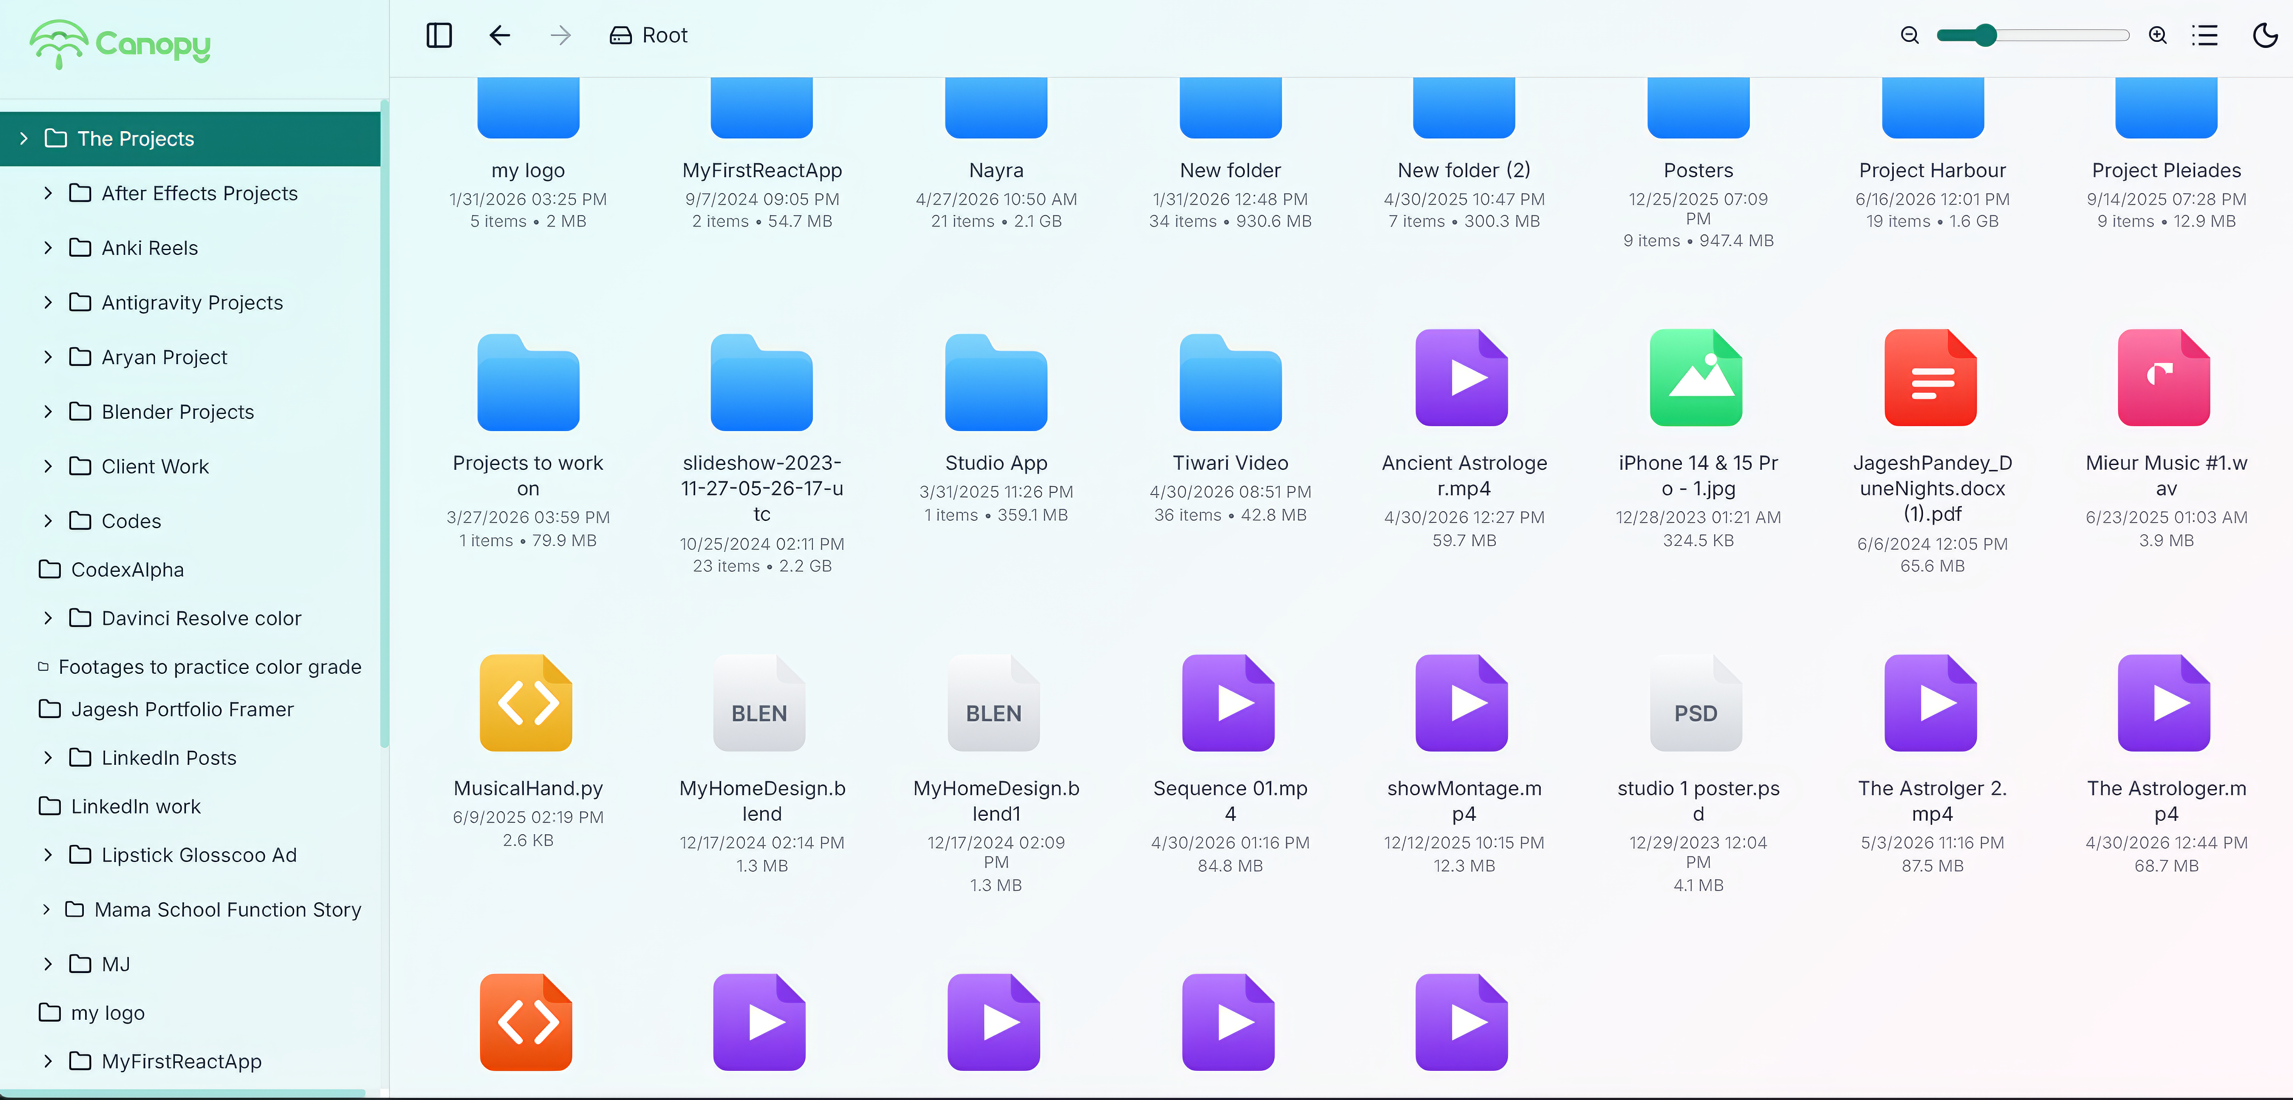This screenshot has height=1100, width=2293.
Task: Select MusicalHand.py code file icon
Action: click(526, 704)
